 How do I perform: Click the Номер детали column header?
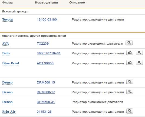pos(47,2)
